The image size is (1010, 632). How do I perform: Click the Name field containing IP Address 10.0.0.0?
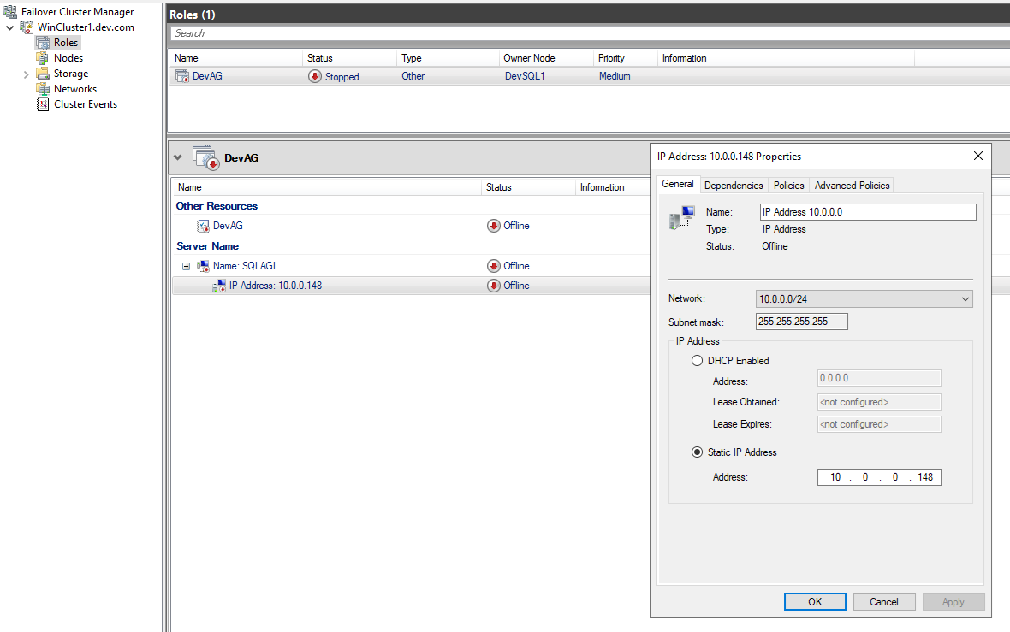tap(868, 212)
